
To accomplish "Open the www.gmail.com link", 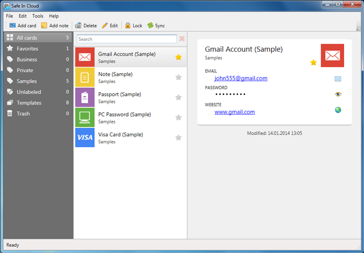I will click(x=235, y=112).
